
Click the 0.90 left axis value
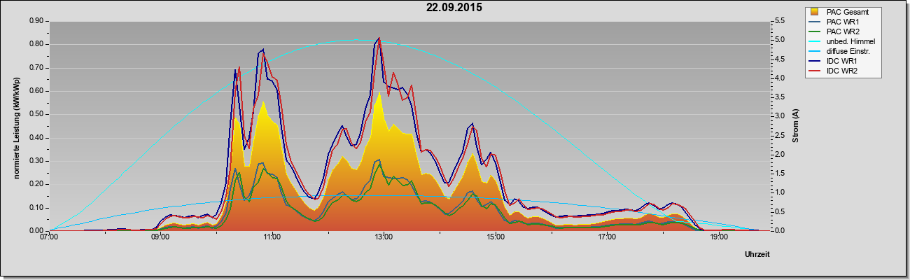(x=36, y=21)
